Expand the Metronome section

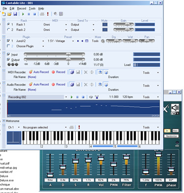(4, 121)
